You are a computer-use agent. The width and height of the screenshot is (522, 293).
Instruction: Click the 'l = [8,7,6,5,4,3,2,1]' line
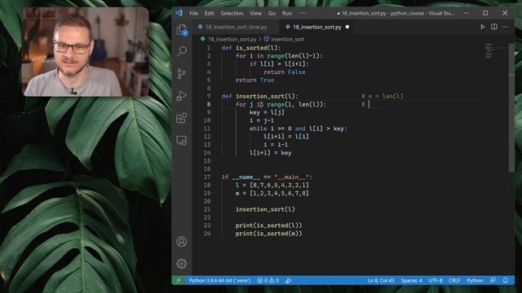click(x=272, y=185)
